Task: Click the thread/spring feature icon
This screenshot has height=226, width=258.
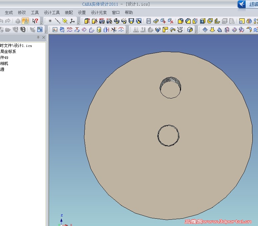Action: 149,21
